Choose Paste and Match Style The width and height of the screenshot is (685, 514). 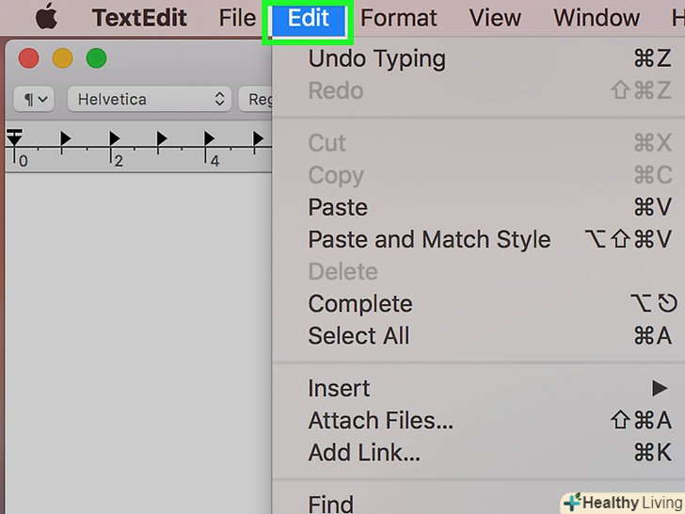tap(429, 239)
